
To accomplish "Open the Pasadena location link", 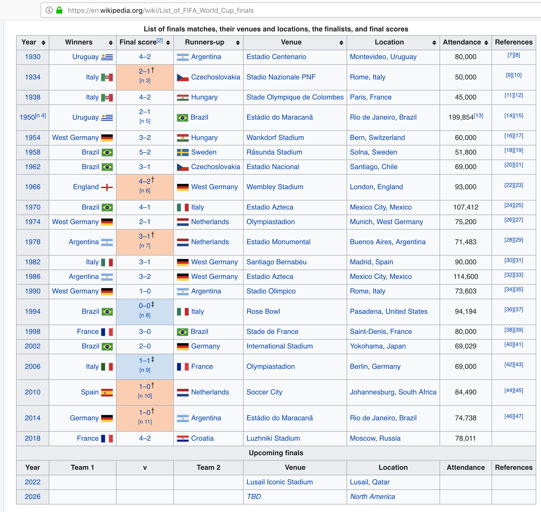I will point(366,312).
